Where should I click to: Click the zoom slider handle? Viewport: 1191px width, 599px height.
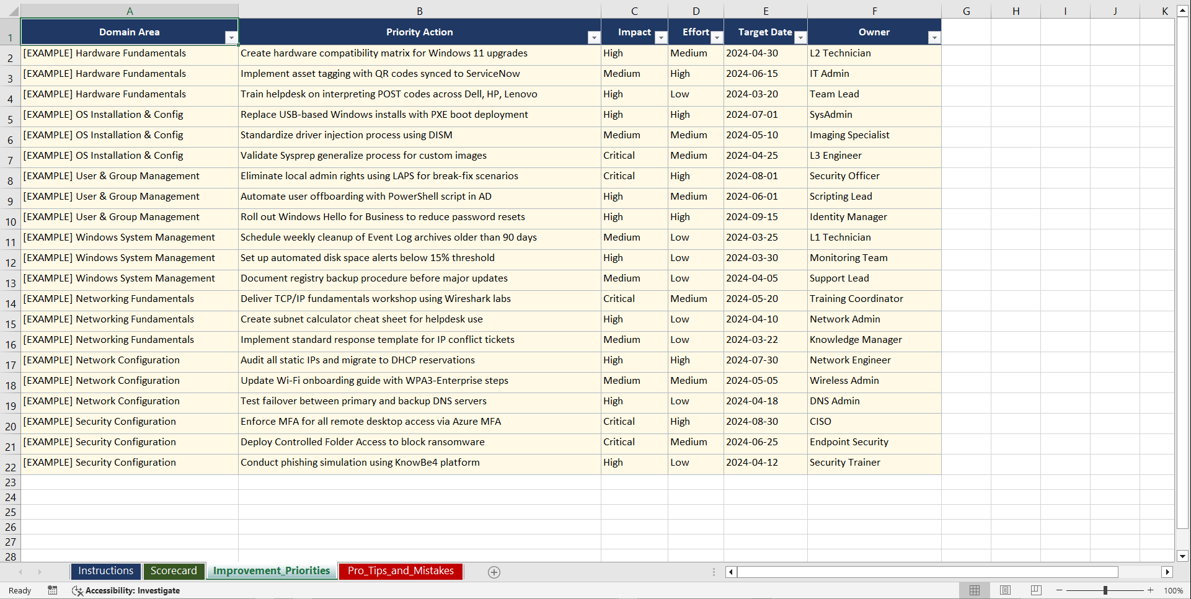point(1105,590)
